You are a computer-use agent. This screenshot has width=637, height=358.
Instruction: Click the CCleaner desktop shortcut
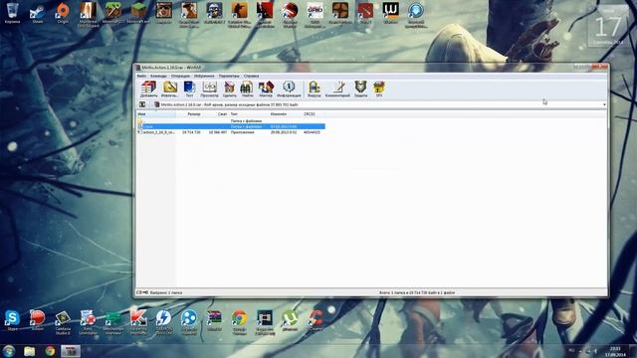[316, 320]
